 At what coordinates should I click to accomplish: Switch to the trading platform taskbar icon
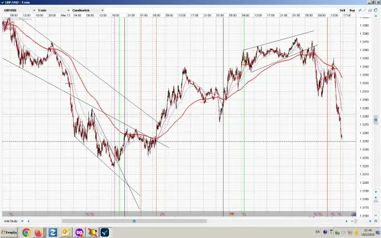pos(105,233)
